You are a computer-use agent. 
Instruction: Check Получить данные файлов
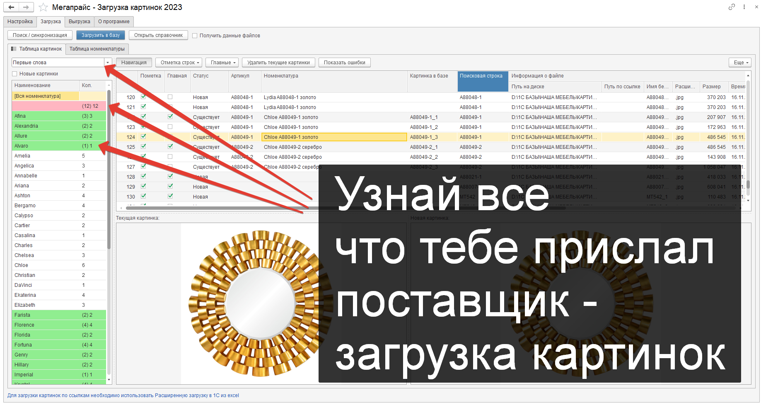pyautogui.click(x=195, y=35)
